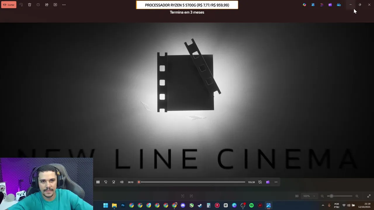The height and width of the screenshot is (210, 374).
Task: Open Calculator from the taskbar
Action: point(209,205)
